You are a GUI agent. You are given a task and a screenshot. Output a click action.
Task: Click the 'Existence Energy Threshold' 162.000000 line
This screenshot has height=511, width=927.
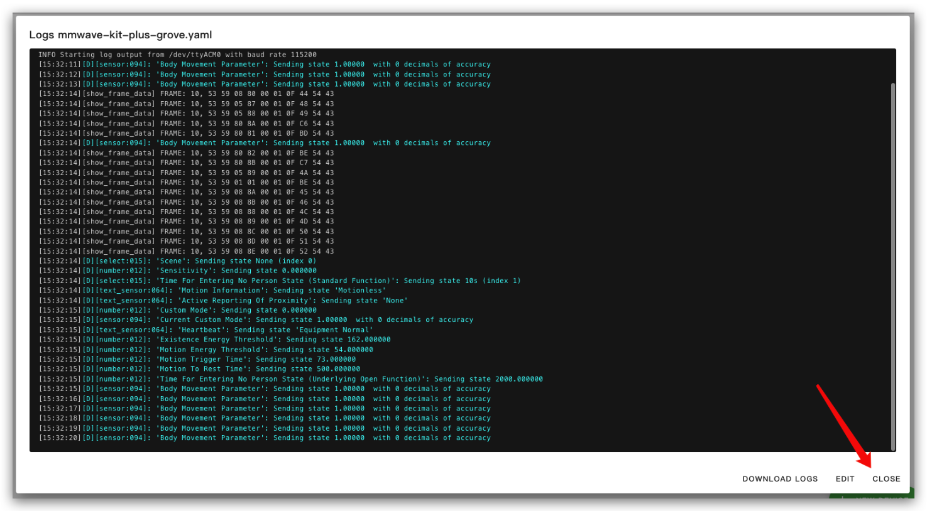(214, 340)
